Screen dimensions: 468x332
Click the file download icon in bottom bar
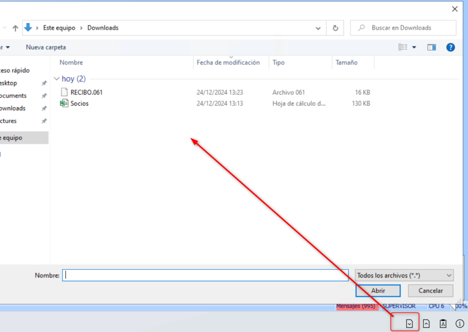(x=409, y=323)
